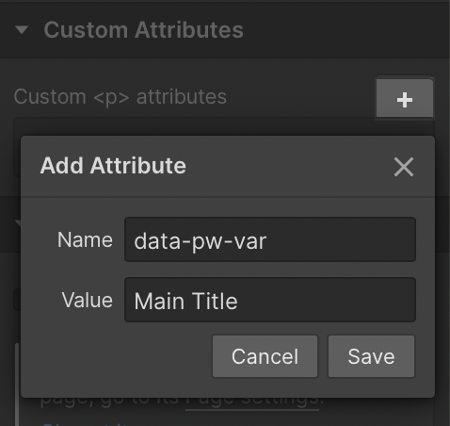Collapse the Custom Attributes section triangle

(x=22, y=30)
